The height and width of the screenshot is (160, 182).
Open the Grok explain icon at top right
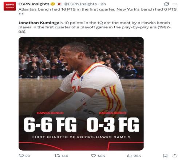click(166, 4)
